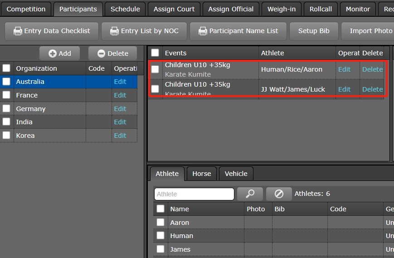This screenshot has width=394, height=258.
Task: Select the checkbox for athlete Aaron
Action: (x=161, y=222)
